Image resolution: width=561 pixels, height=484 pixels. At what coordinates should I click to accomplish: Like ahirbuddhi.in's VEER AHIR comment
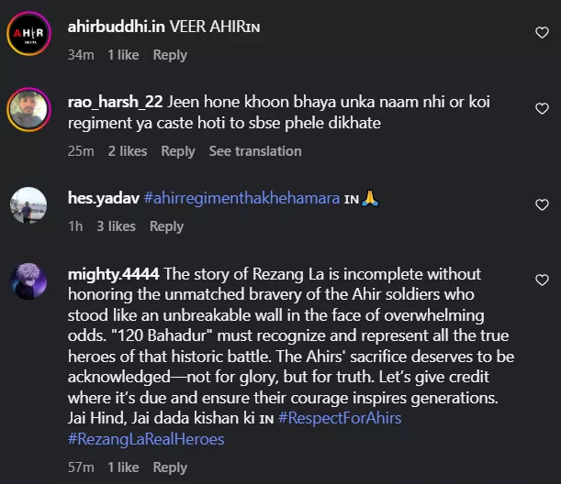click(x=542, y=33)
